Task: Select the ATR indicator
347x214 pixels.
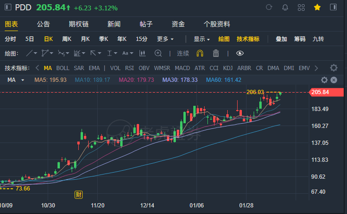Action: pyautogui.click(x=199, y=68)
